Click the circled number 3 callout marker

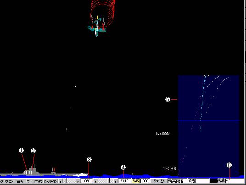(x=89, y=160)
